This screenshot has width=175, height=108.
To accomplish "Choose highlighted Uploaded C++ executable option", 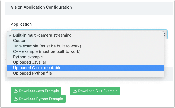I will pos(85,68).
